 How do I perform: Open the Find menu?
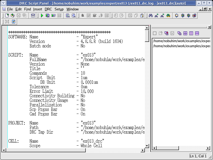click(27, 9)
